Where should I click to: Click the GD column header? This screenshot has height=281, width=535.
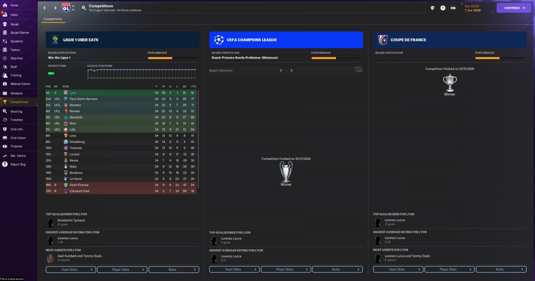(184, 86)
